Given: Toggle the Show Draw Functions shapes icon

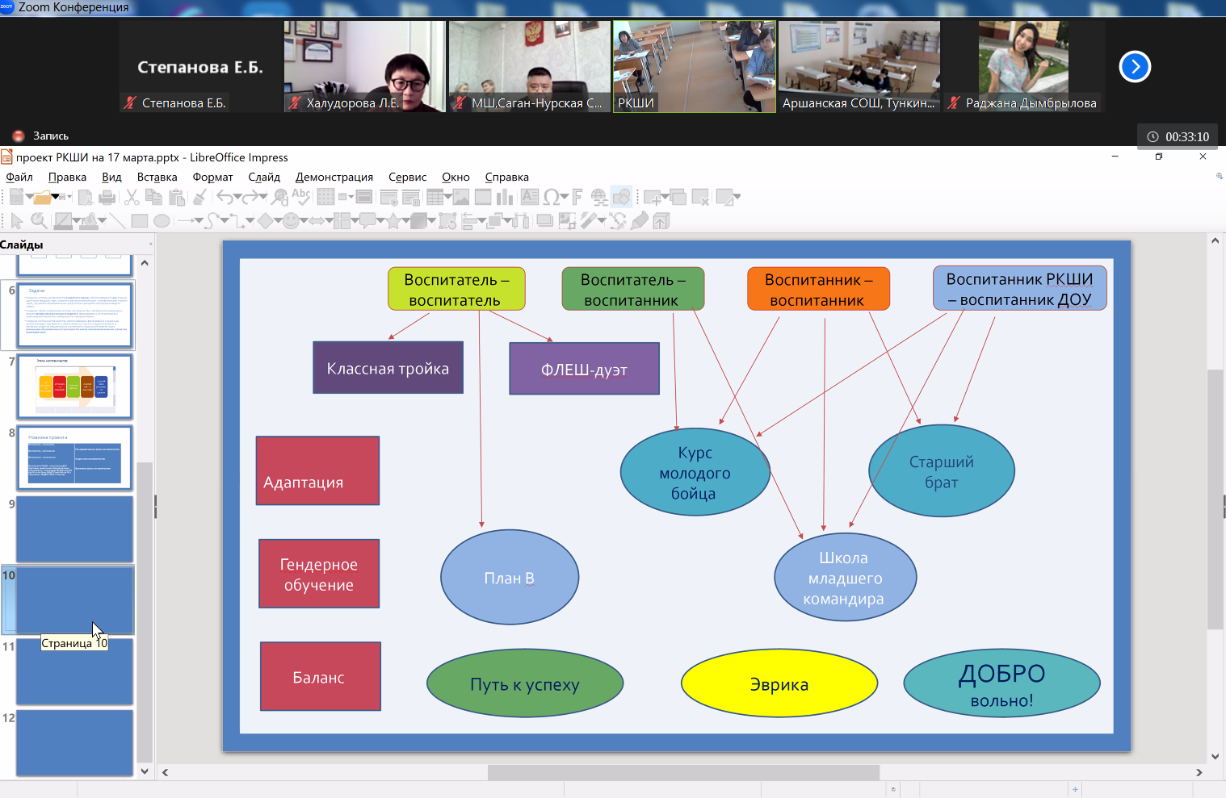Looking at the screenshot, I should pyautogui.click(x=621, y=197).
